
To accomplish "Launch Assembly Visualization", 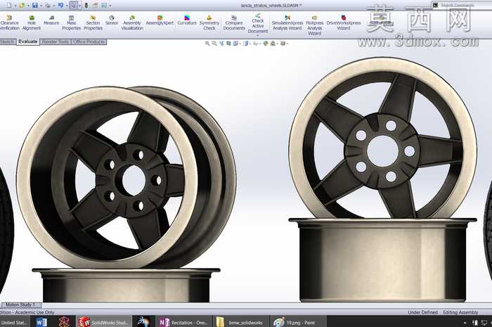I will click(x=132, y=23).
